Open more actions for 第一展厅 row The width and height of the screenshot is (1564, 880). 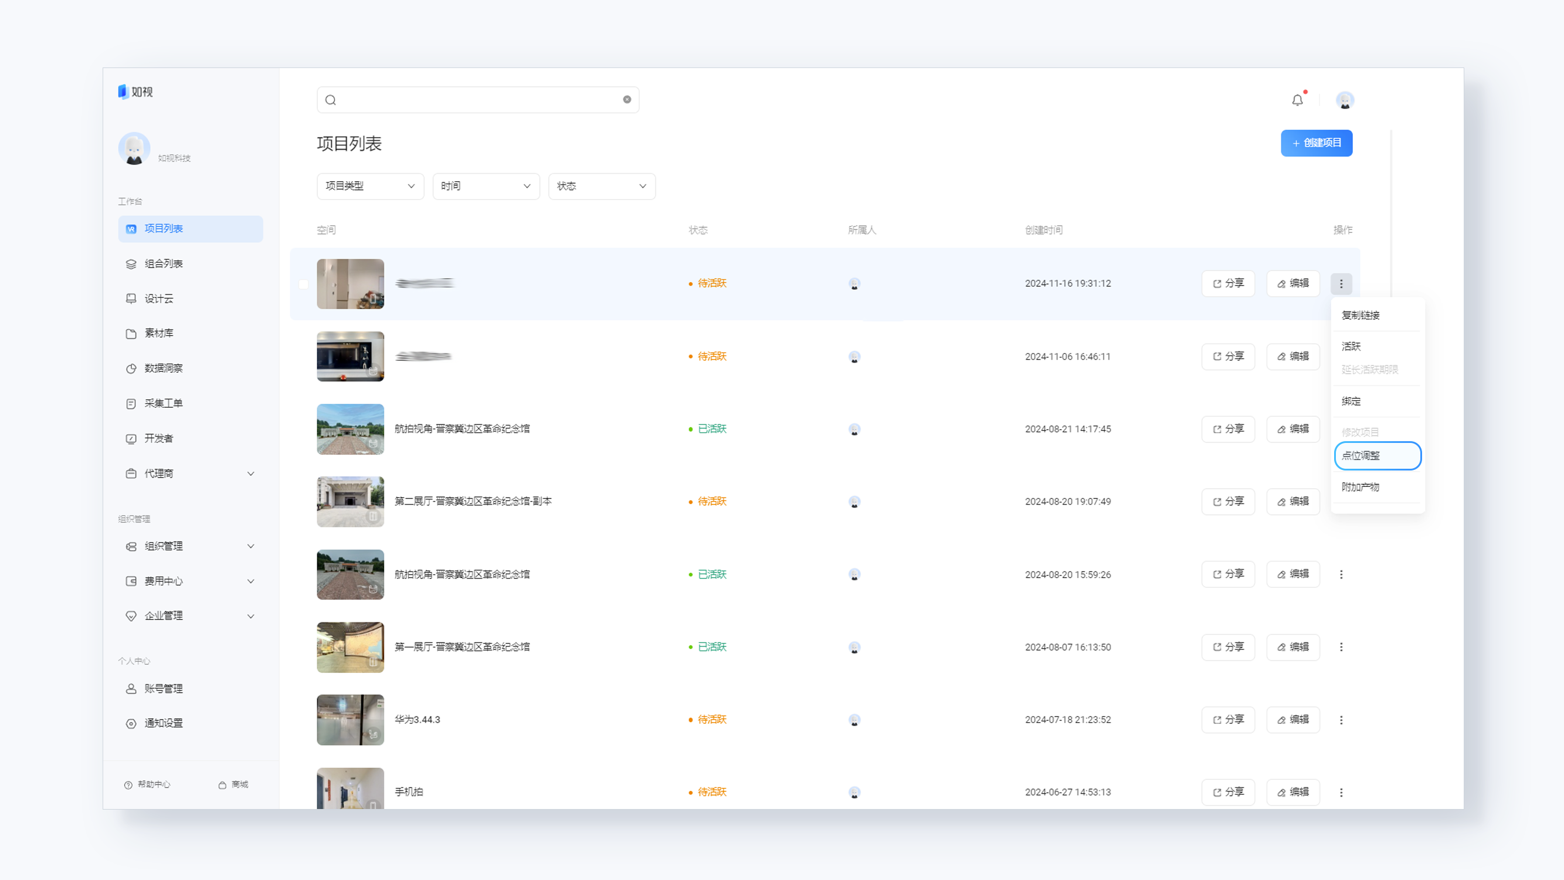[x=1341, y=648]
